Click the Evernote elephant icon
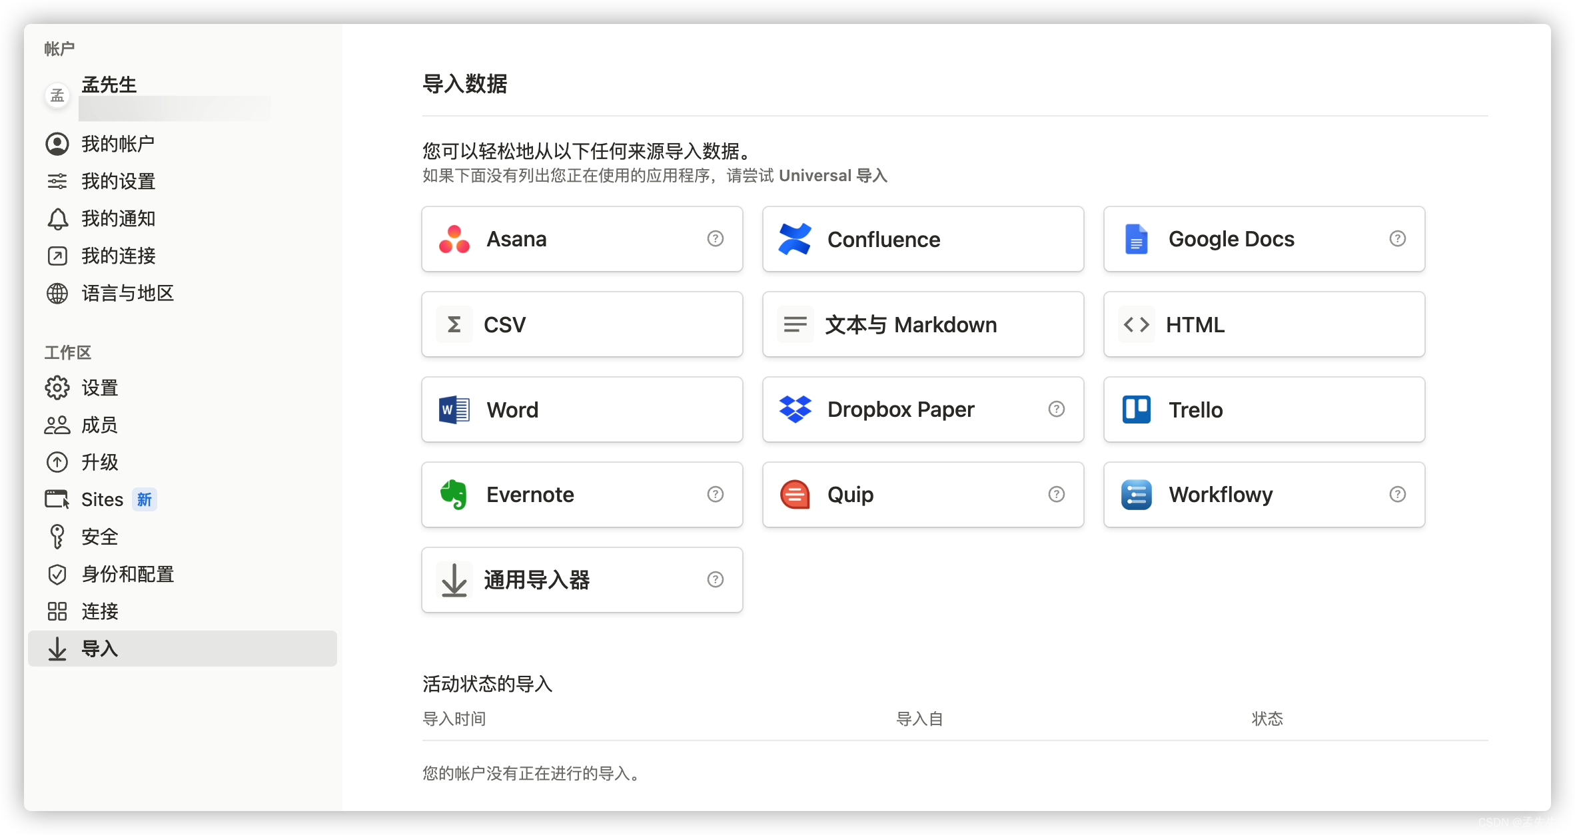This screenshot has height=835, width=1575. tap(454, 495)
